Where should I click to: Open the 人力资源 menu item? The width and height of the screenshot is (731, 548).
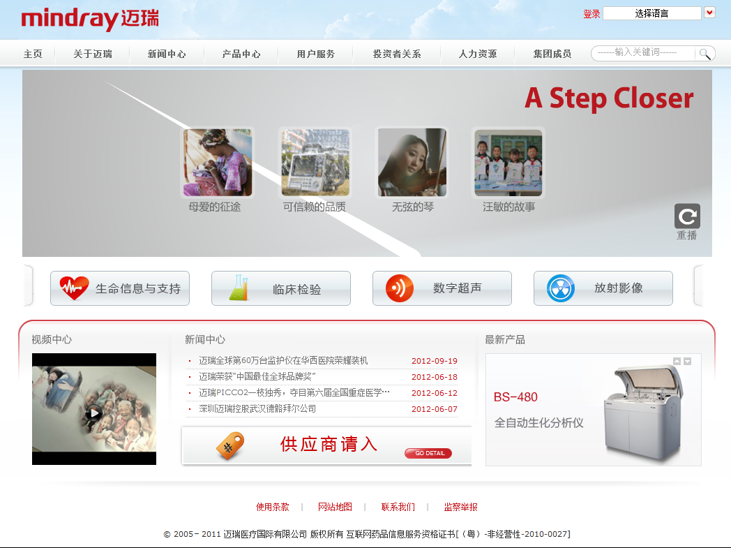[x=478, y=54]
